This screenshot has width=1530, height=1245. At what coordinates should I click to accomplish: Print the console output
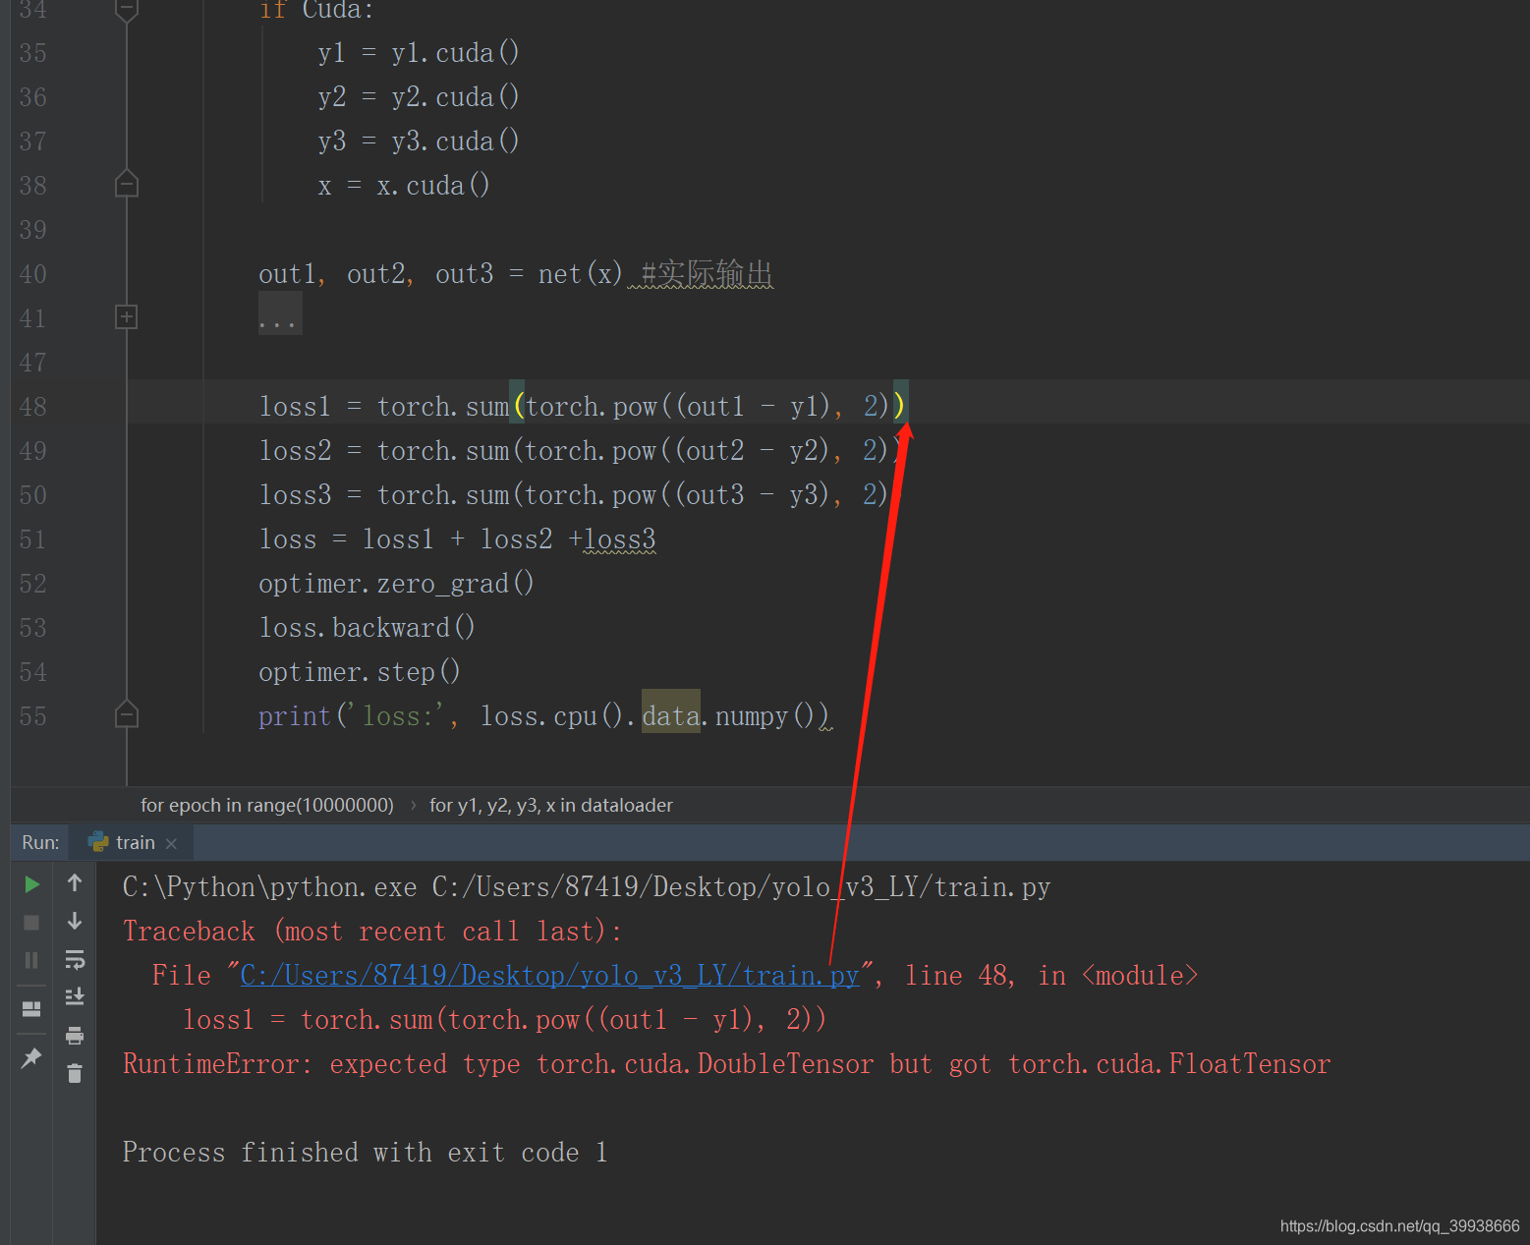[74, 1035]
